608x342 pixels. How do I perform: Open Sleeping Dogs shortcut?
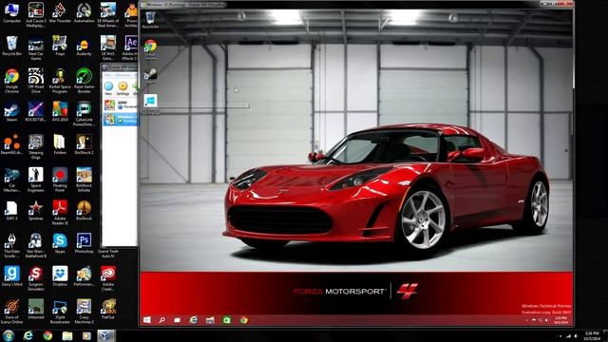pyautogui.click(x=36, y=146)
